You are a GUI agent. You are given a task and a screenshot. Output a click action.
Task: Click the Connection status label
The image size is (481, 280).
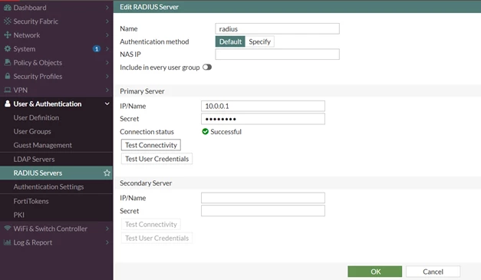click(x=147, y=132)
